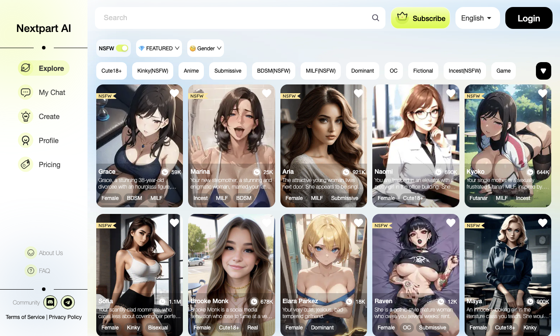Open the FEATURED sort dropdown
560x336 pixels.
159,48
